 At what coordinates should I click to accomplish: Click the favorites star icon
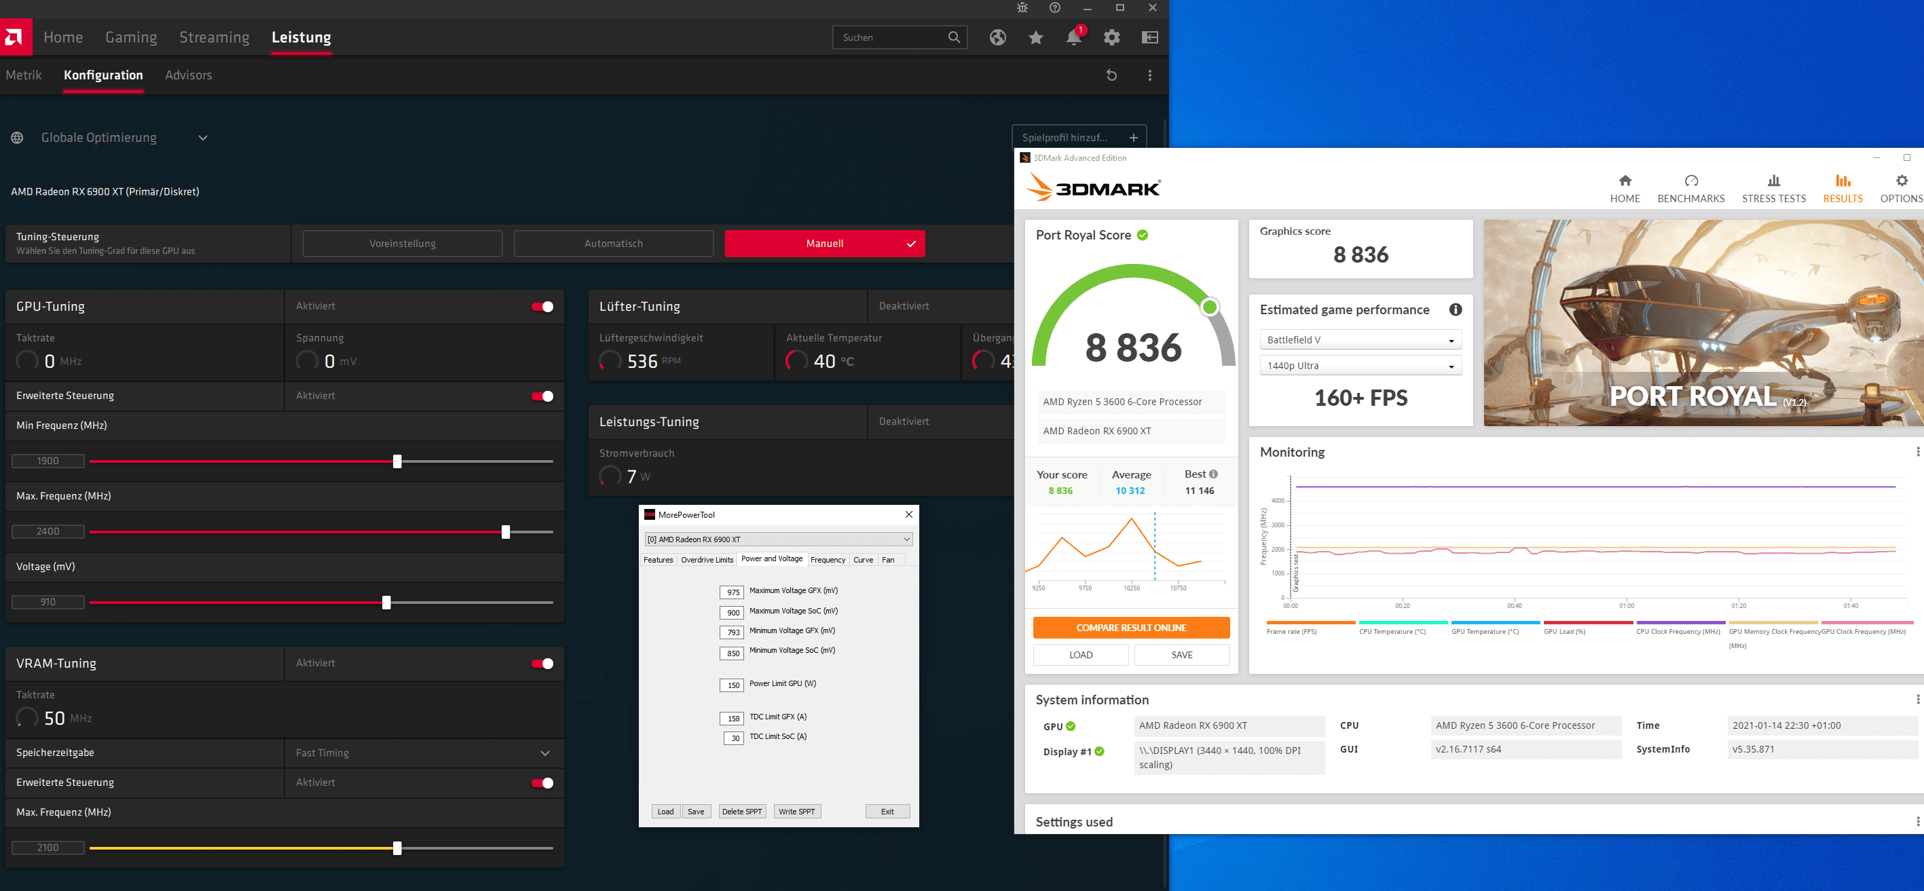[1036, 37]
